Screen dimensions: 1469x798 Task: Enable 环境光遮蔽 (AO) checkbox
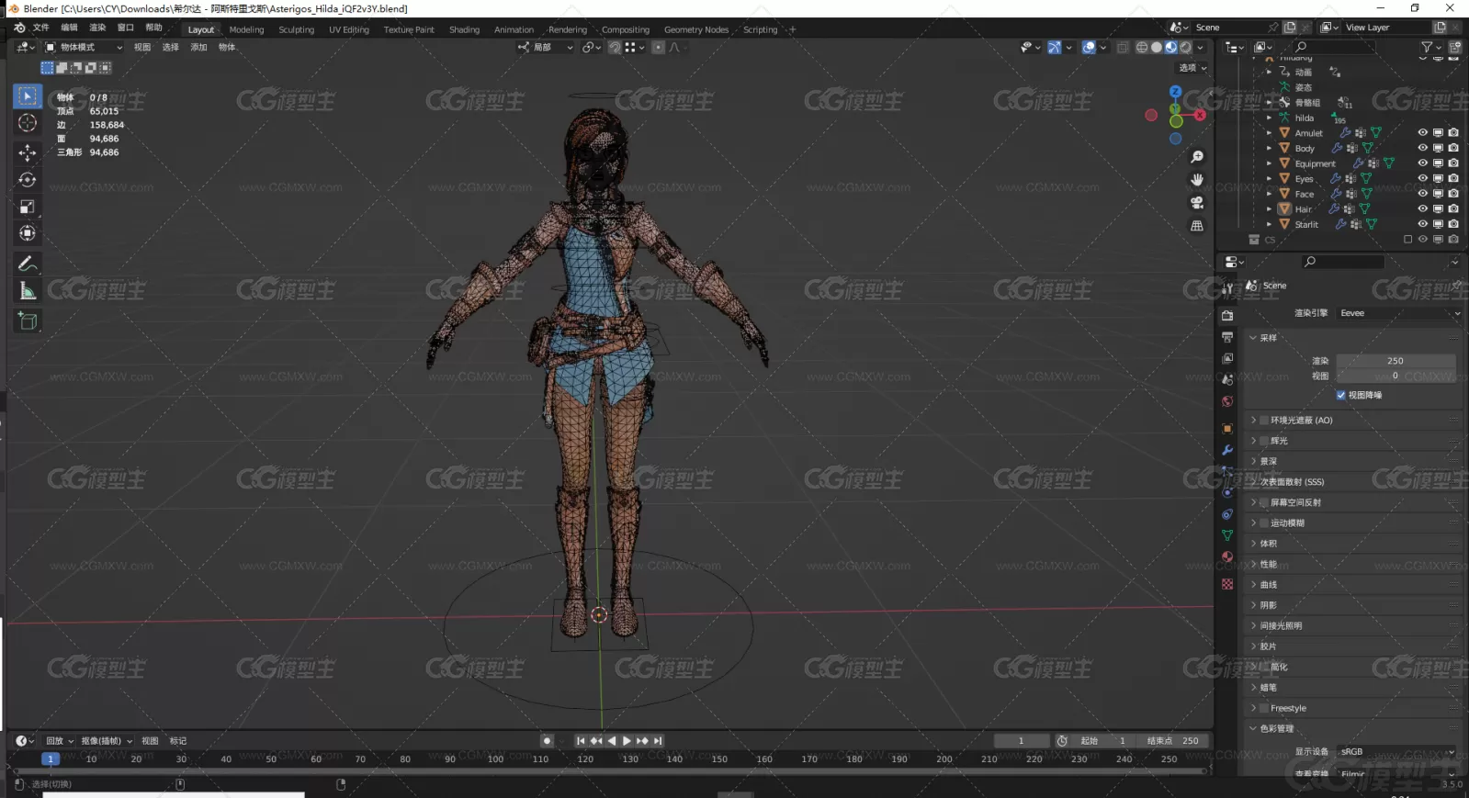pos(1264,421)
